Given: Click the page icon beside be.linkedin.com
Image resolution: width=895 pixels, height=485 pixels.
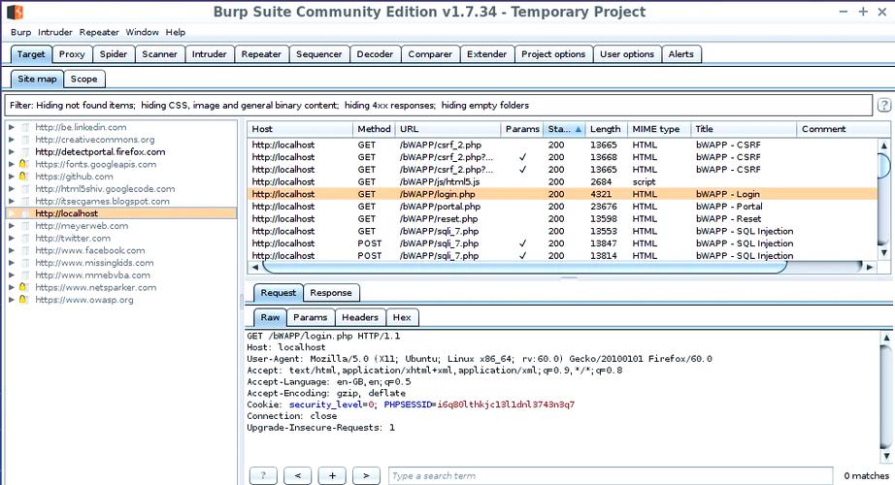Looking at the screenshot, I should 24,127.
